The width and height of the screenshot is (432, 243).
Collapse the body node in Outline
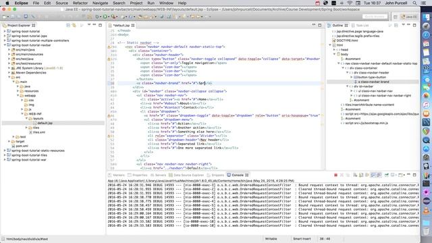point(335,54)
